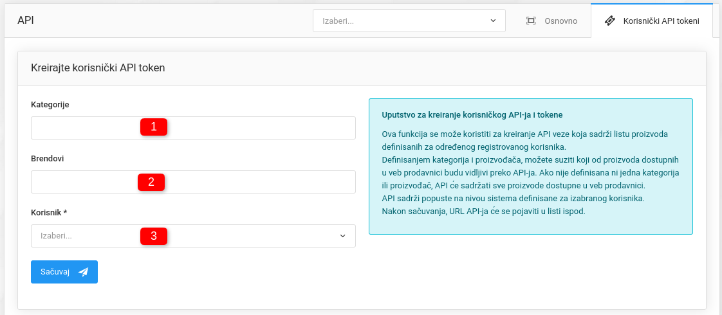Click the red badge numbered 1
722x315 pixels.
point(154,127)
